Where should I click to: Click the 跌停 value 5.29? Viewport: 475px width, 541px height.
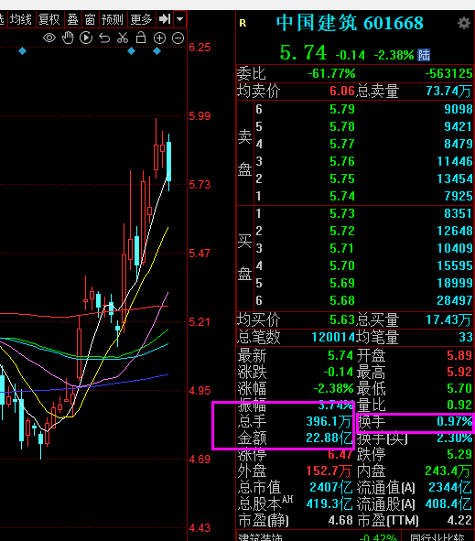[x=459, y=454]
